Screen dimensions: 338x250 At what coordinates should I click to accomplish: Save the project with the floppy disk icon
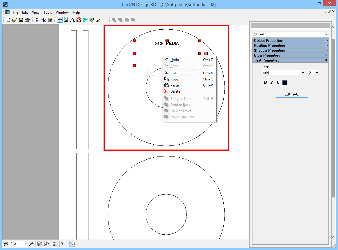click(x=21, y=20)
